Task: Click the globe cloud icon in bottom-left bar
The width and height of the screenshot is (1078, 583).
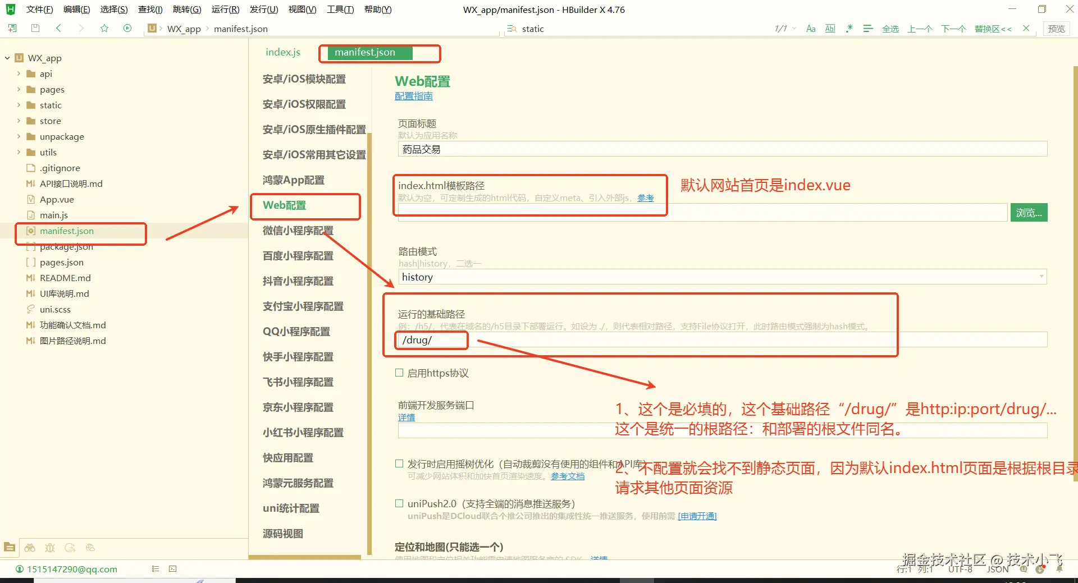Action: 90,547
